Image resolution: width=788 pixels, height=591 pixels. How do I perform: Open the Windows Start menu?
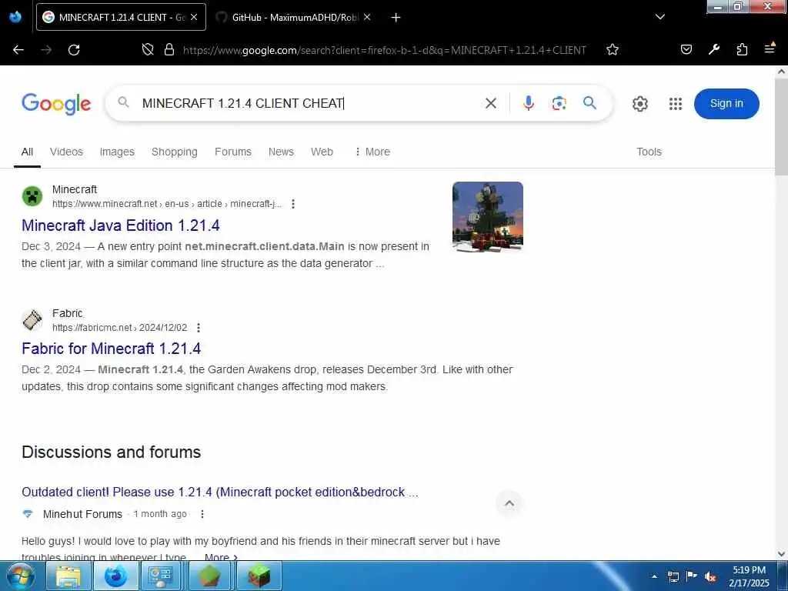(20, 576)
